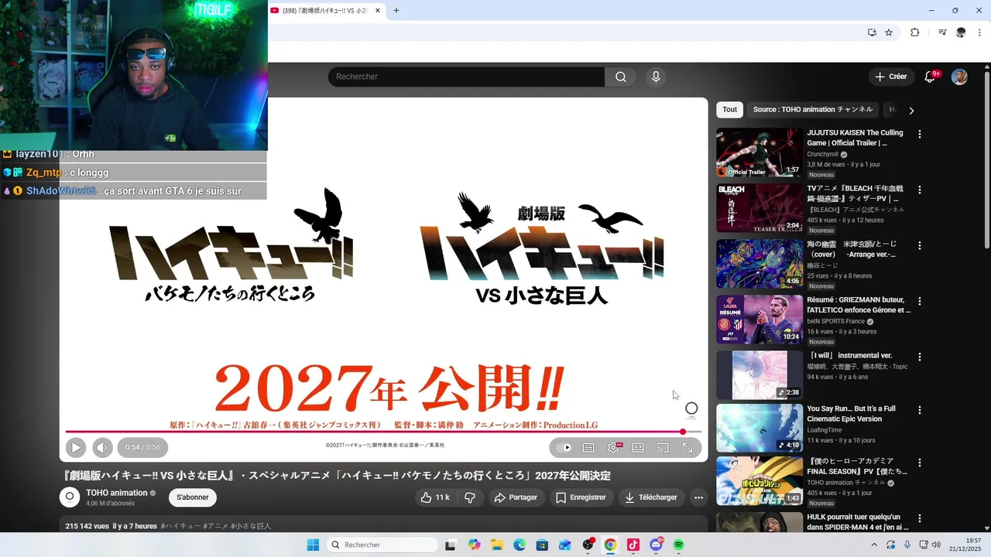Open options for the 海の幽霊 cover video

920,245
